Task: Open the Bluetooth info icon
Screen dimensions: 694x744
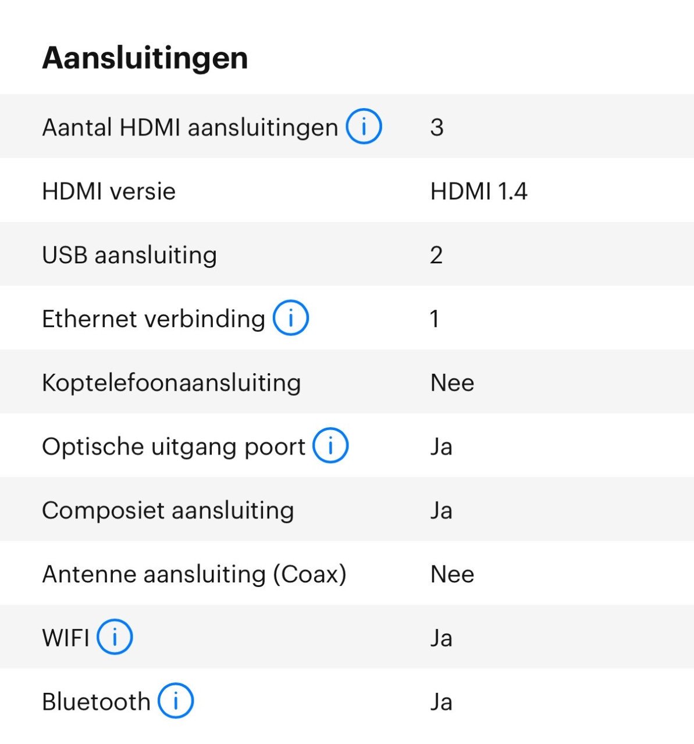Action: [x=176, y=701]
